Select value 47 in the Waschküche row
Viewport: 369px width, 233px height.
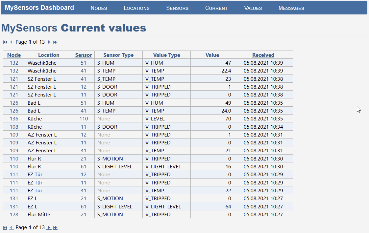click(x=228, y=63)
